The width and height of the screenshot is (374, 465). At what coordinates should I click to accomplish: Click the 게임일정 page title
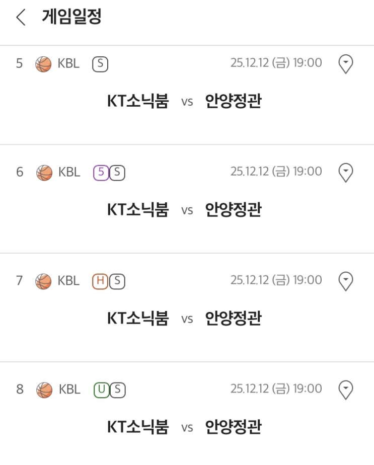[72, 17]
